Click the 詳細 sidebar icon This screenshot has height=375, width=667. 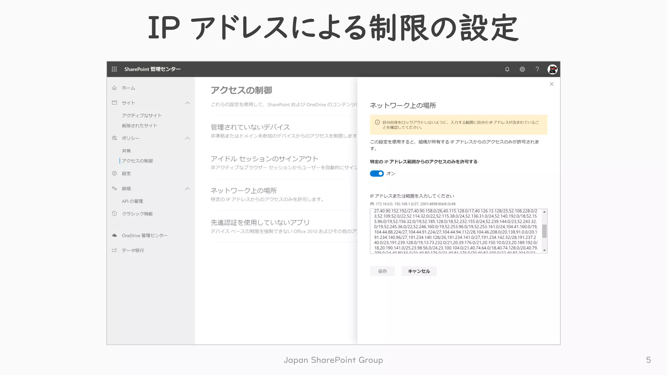(x=114, y=188)
